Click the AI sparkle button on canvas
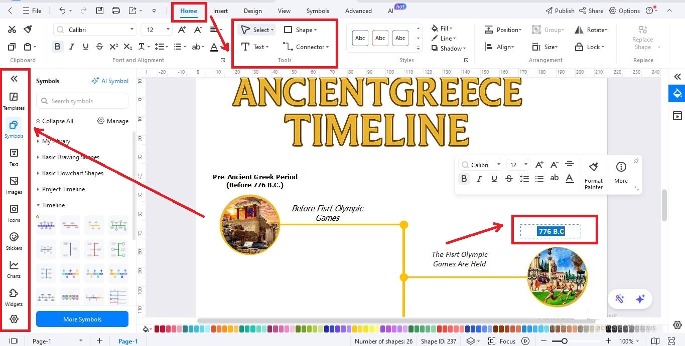 (640, 299)
